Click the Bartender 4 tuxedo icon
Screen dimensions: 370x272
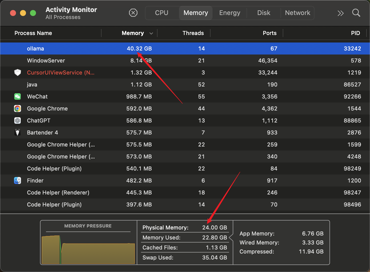17,132
